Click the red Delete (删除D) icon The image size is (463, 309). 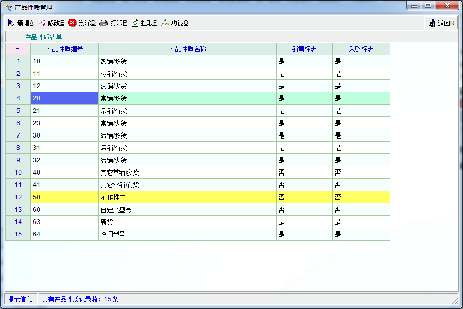(73, 23)
